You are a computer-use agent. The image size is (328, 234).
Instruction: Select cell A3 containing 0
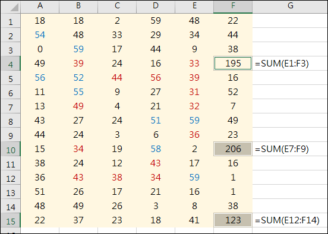coord(40,49)
